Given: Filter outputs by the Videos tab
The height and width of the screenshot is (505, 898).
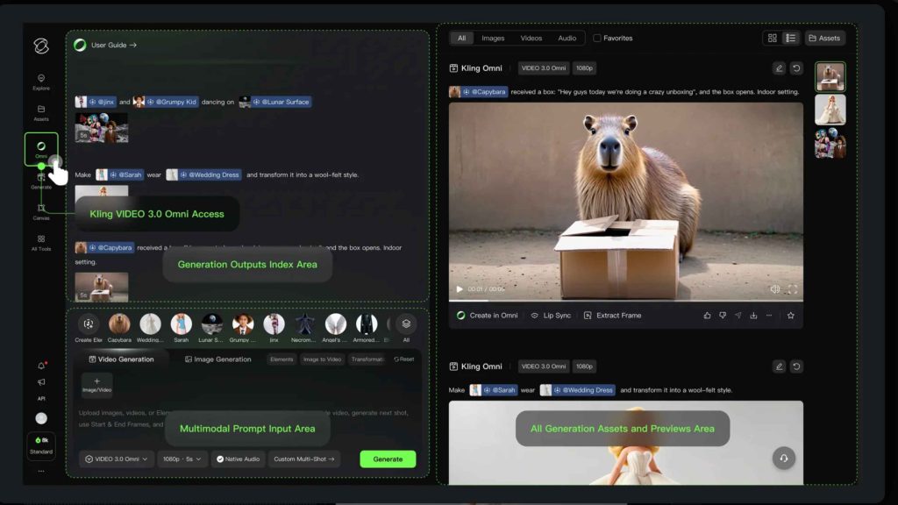Looking at the screenshot, I should [x=531, y=38].
